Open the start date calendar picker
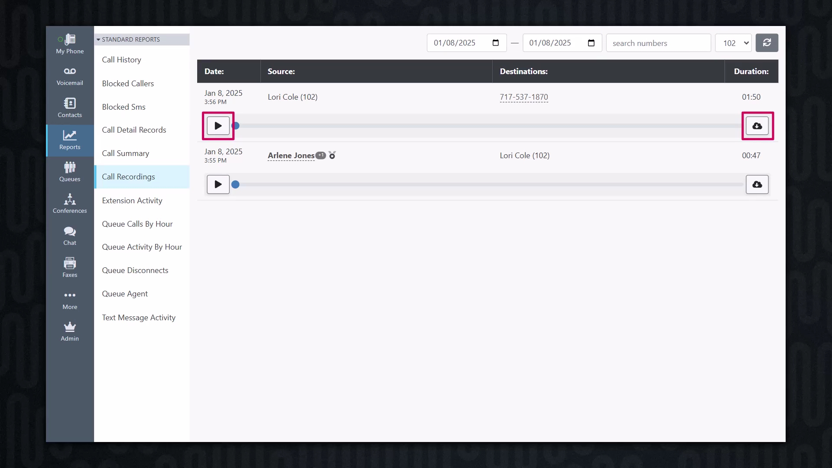The width and height of the screenshot is (832, 468). tap(496, 43)
